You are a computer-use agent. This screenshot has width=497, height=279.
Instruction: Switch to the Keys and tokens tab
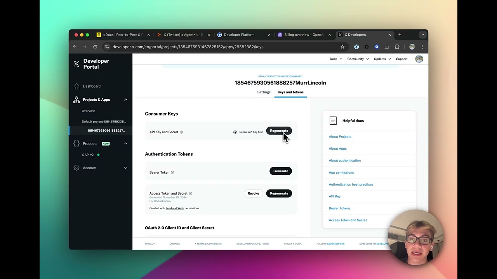pyautogui.click(x=290, y=92)
